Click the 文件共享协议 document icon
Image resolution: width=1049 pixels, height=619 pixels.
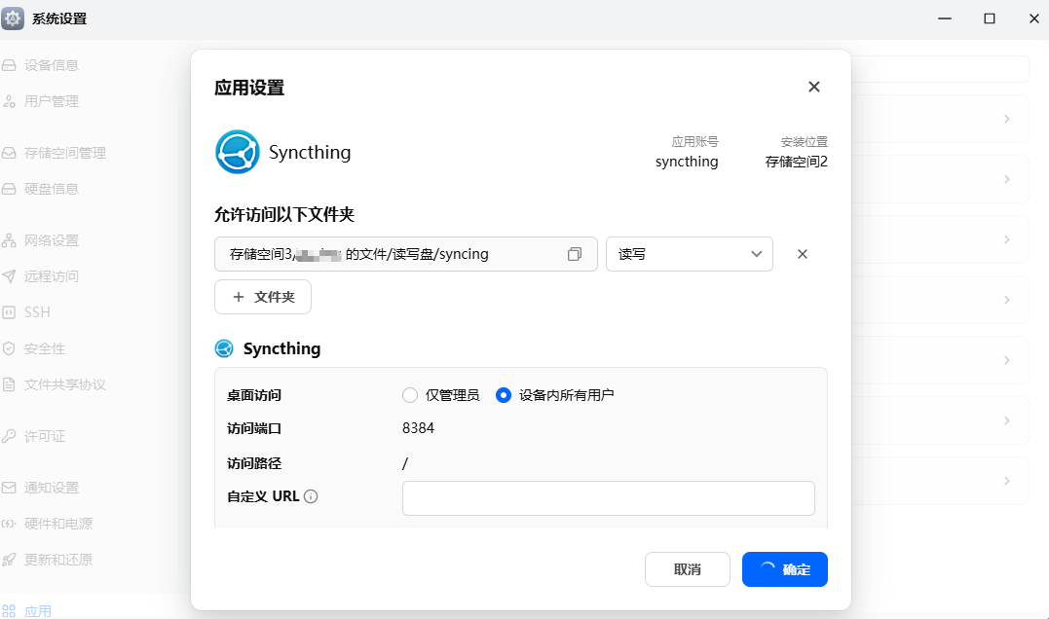point(9,384)
